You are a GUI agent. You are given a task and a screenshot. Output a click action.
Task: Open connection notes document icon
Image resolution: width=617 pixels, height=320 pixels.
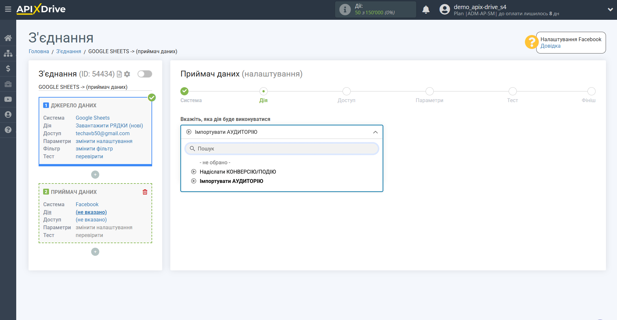point(119,74)
